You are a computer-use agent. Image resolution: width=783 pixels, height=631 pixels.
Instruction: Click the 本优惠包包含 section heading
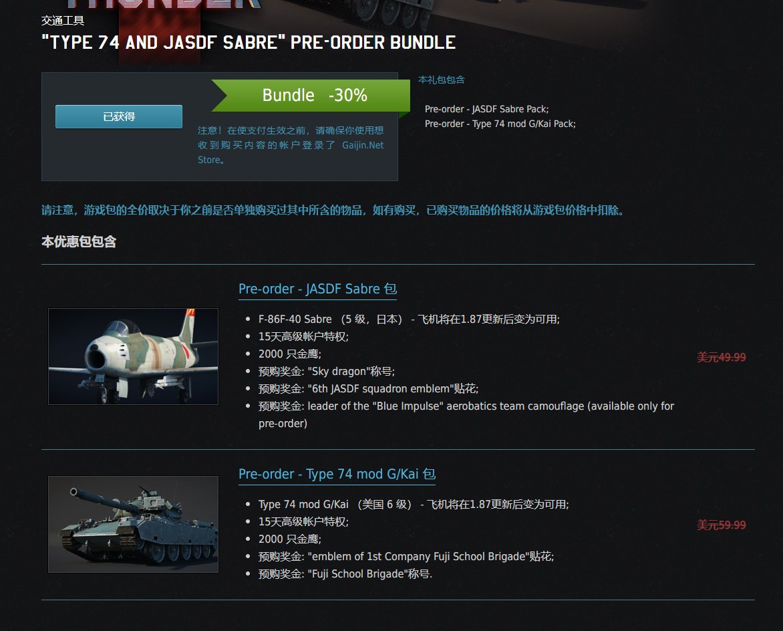pos(79,242)
